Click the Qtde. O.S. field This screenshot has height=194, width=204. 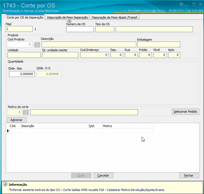point(49,74)
